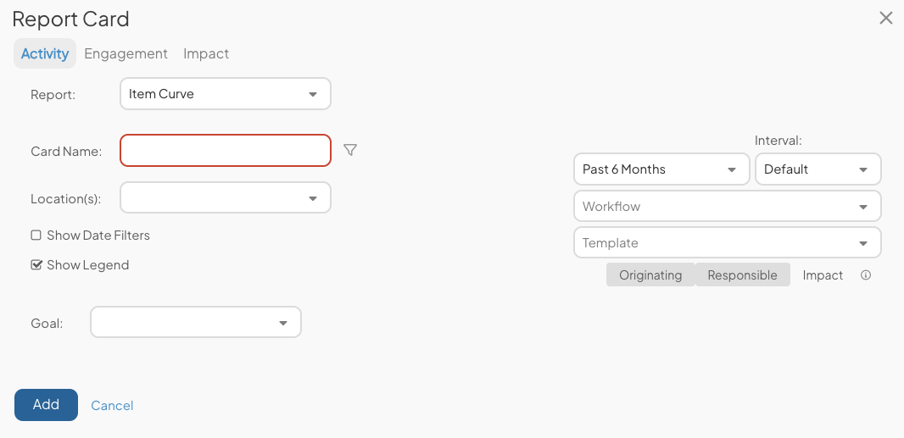Switch to the Impact tab
Image resolution: width=904 pixels, height=438 pixels.
coord(206,53)
